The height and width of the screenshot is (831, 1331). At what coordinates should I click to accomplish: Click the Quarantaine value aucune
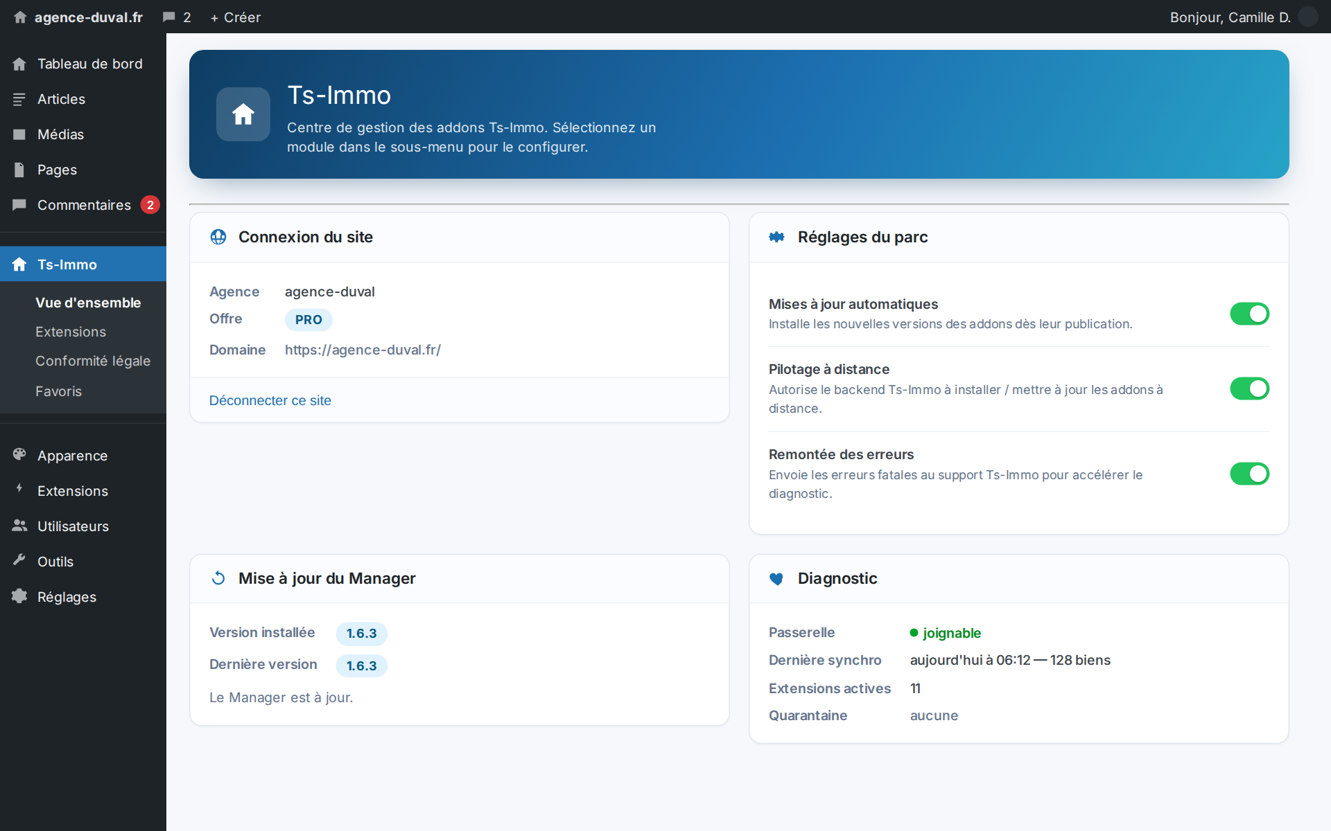[x=934, y=715]
